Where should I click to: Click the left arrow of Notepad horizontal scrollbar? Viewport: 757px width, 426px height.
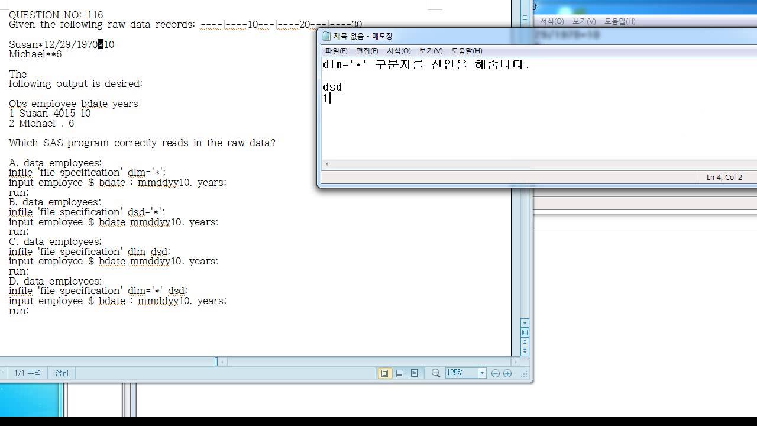[327, 164]
